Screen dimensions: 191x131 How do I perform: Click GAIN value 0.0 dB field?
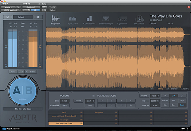(65, 101)
